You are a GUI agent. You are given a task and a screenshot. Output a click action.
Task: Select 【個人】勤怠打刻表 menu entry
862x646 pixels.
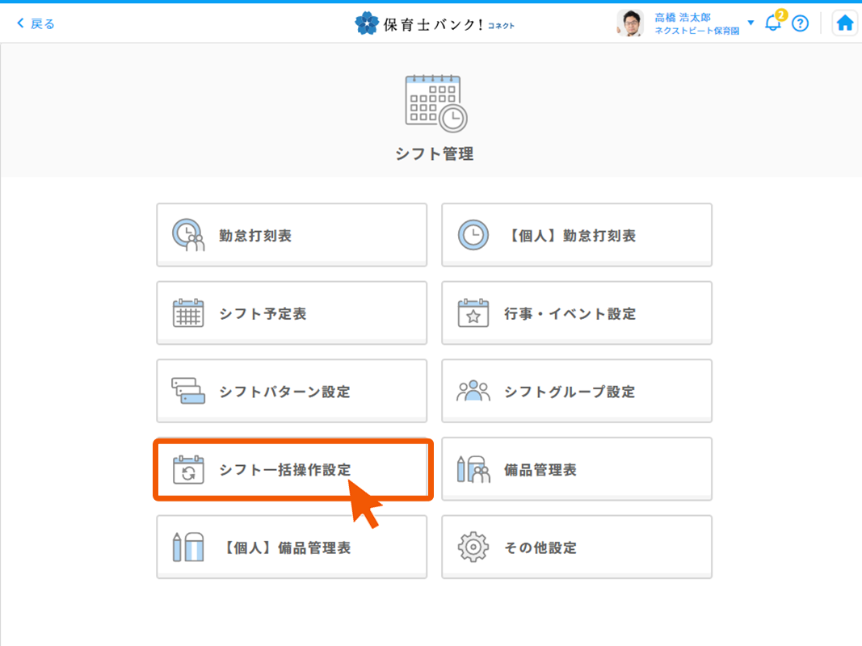(x=576, y=236)
